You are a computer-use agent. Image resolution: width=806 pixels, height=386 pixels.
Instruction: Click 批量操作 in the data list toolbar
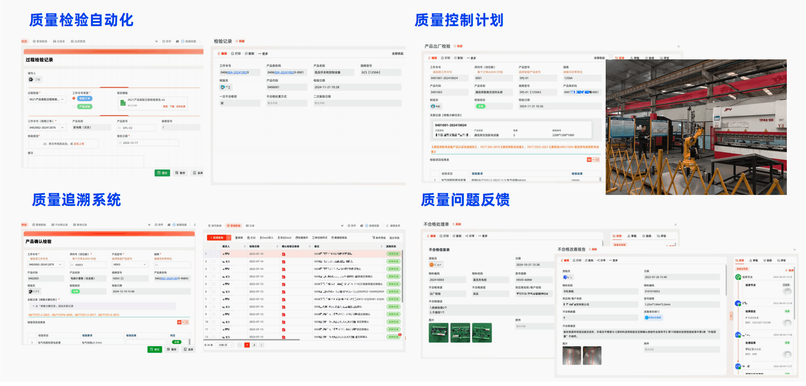[x=302, y=238]
